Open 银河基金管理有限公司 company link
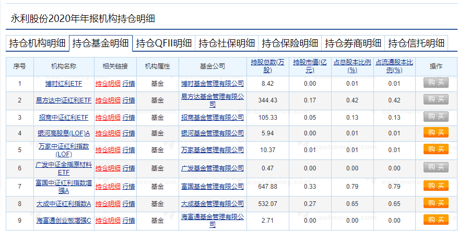This screenshot has height=241, width=458. coord(213,133)
